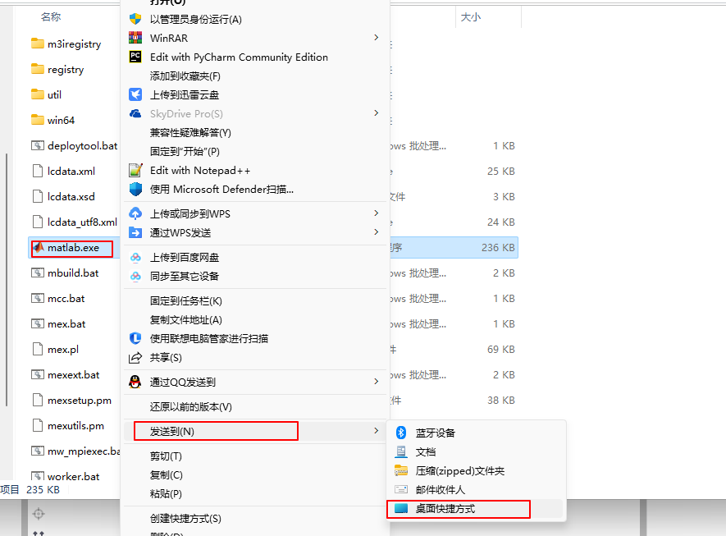Click the PyCharm icon next to Edit entry
This screenshot has height=536, width=726.
(135, 57)
